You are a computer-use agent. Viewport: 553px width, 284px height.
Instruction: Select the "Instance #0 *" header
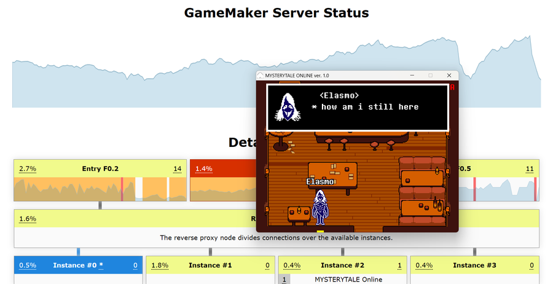pos(78,266)
